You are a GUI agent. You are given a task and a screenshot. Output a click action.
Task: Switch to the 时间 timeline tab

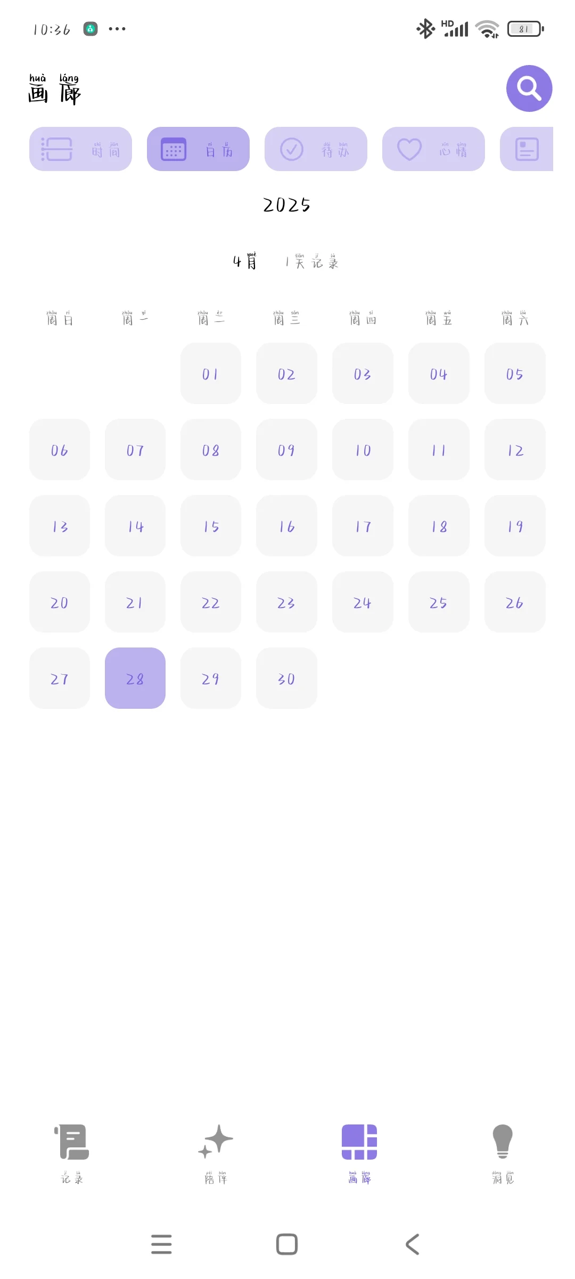[80, 149]
